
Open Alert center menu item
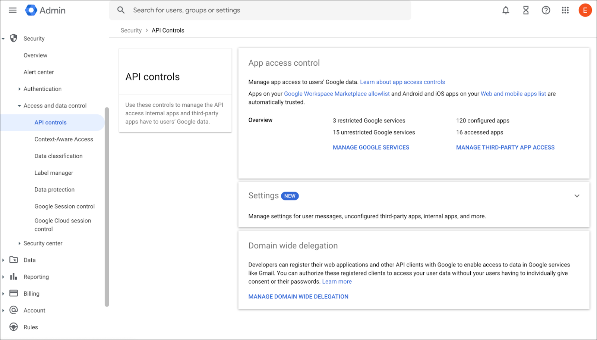(39, 72)
